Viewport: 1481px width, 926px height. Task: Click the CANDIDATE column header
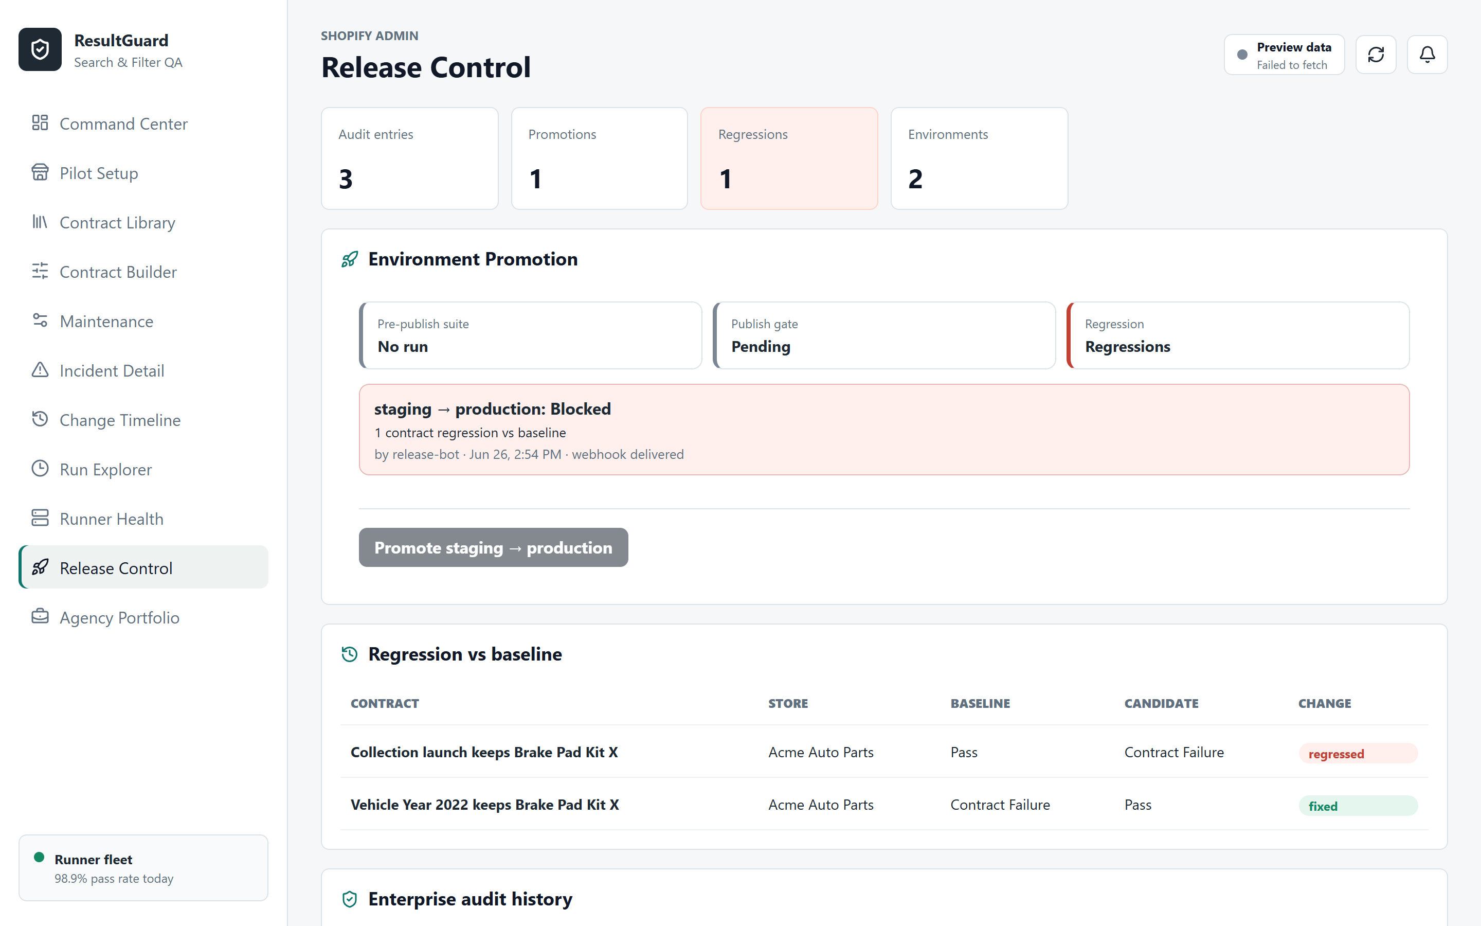tap(1162, 704)
